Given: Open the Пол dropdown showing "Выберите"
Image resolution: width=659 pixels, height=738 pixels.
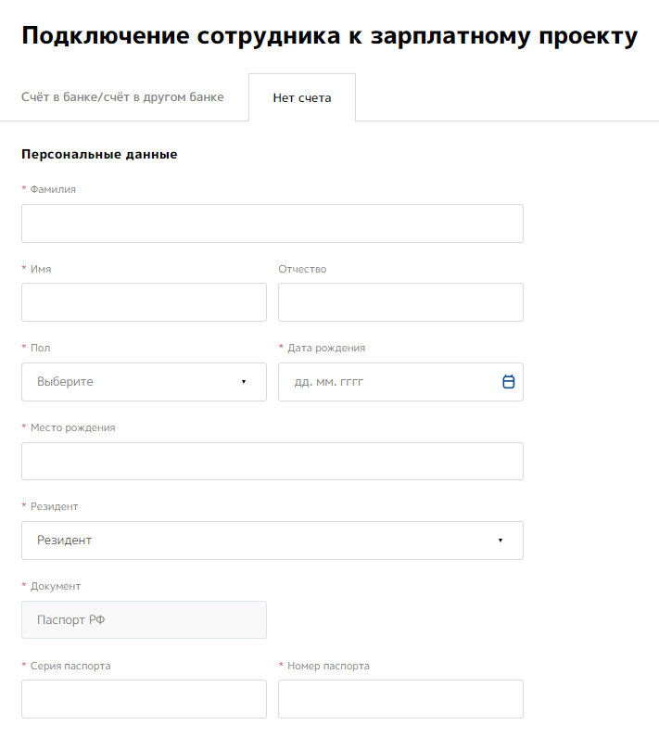Looking at the screenshot, I should pyautogui.click(x=144, y=382).
